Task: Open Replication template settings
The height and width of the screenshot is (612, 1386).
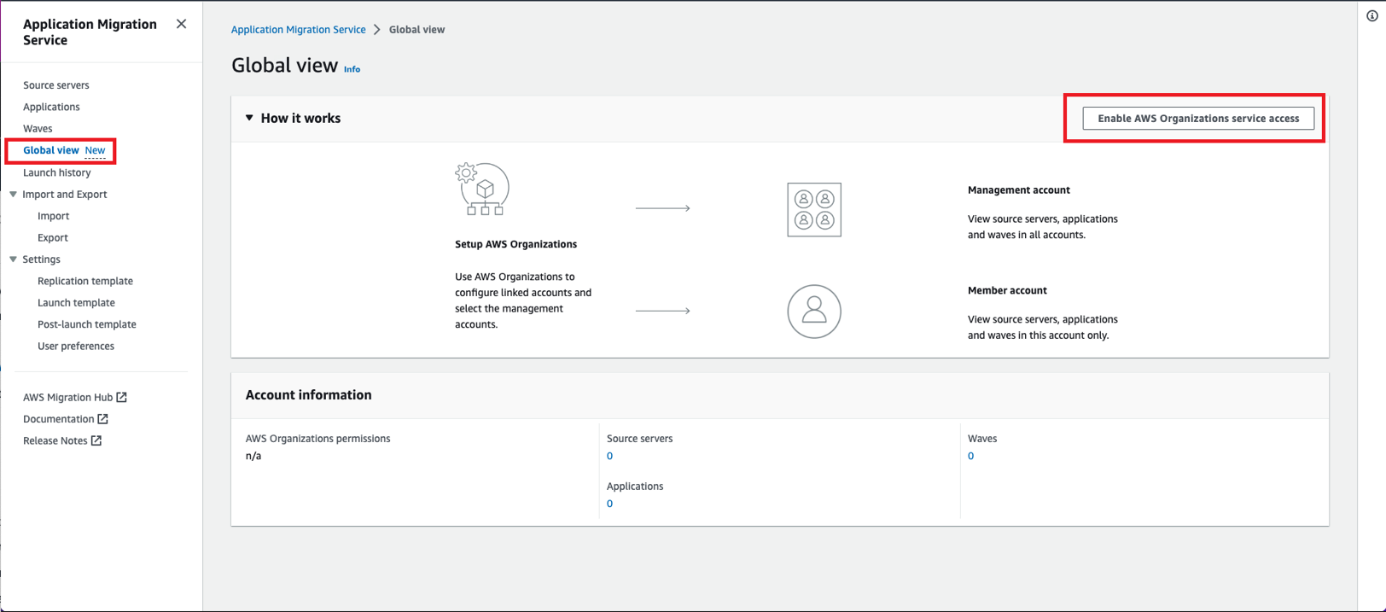Action: coord(85,281)
